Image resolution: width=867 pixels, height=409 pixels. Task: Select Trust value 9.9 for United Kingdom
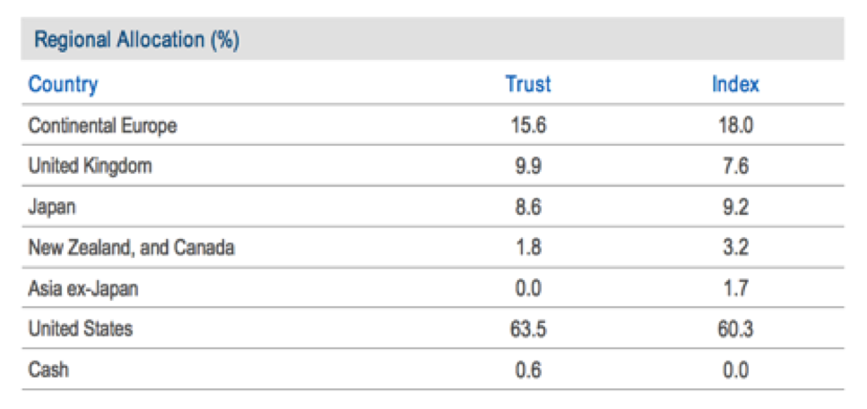[529, 166]
